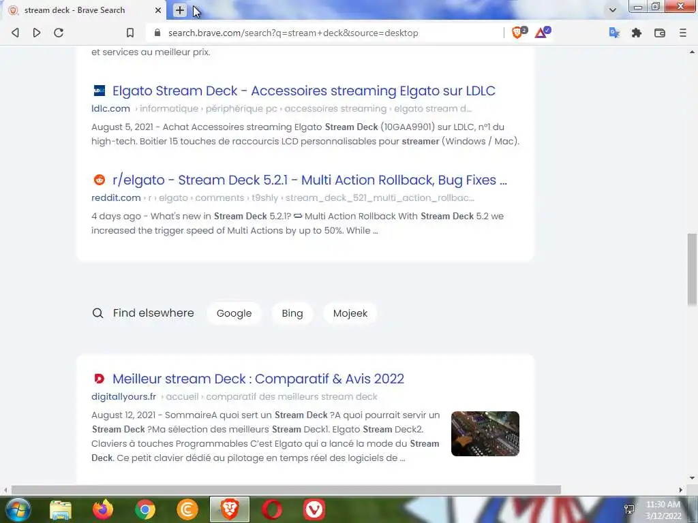Click the Find elsewhere magnifier icon
The height and width of the screenshot is (523, 698).
pyautogui.click(x=97, y=313)
